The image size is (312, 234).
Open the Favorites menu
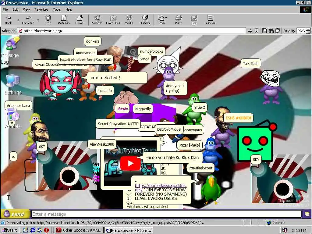coord(41,9)
